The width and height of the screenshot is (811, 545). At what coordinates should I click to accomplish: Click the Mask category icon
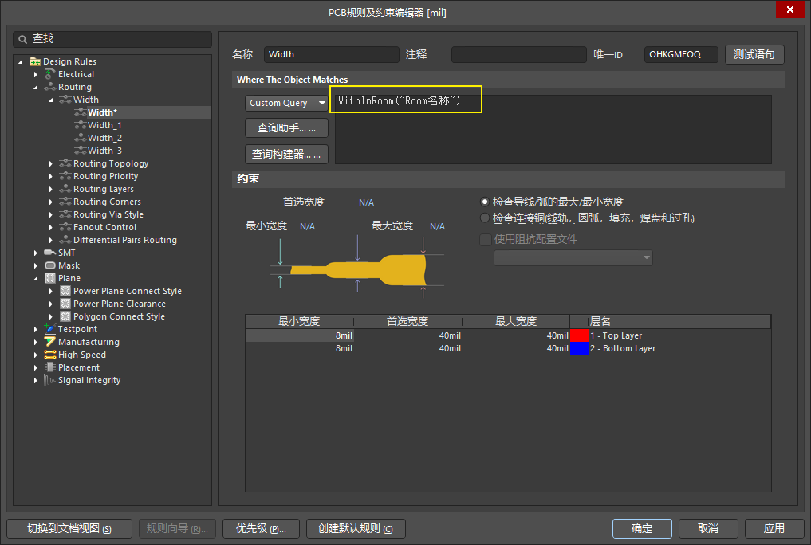pos(50,265)
